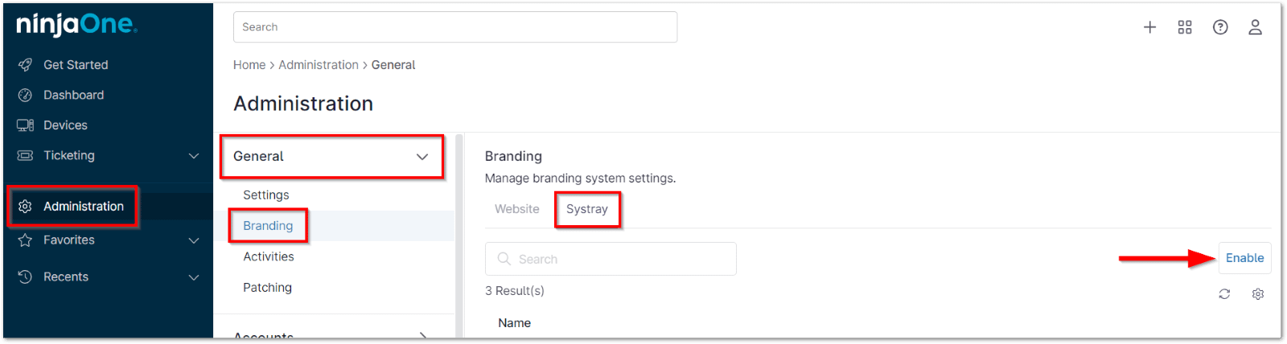
Task: Expand the Favorites section chevron
Action: coord(194,240)
